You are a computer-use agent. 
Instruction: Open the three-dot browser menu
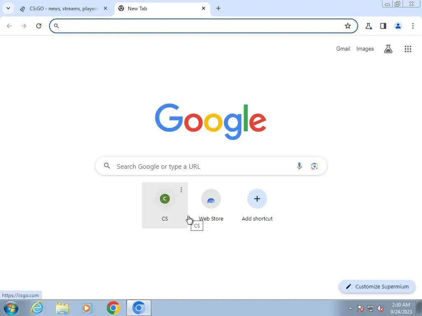[x=413, y=26]
